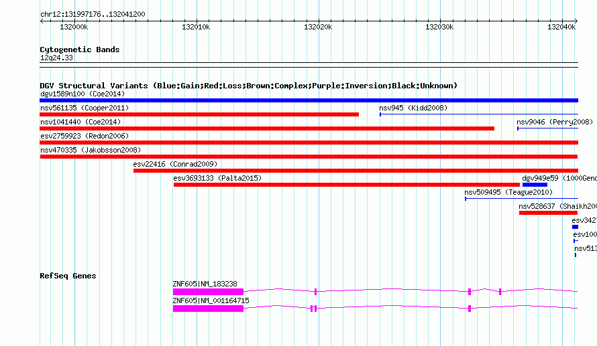This screenshot has width=597, height=346.
Task: Click the chr12:131997176..132041200 coordinate text
Action: (x=93, y=14)
